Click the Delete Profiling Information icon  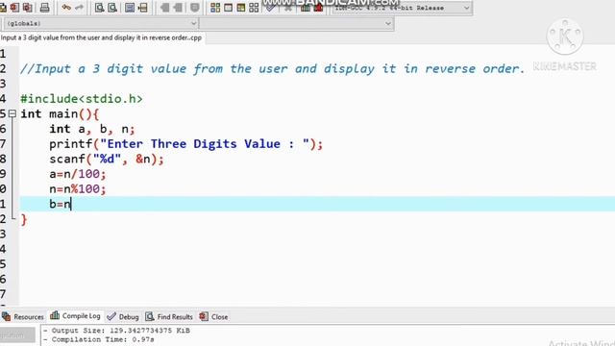click(x=318, y=8)
